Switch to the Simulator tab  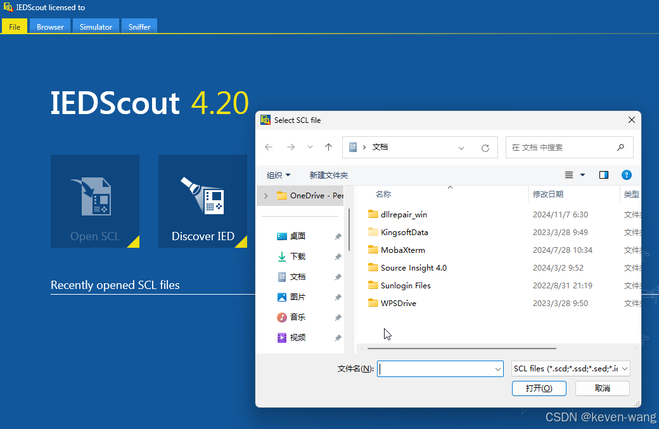click(96, 27)
